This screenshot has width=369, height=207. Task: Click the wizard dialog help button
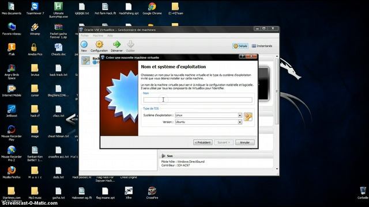pos(242,56)
